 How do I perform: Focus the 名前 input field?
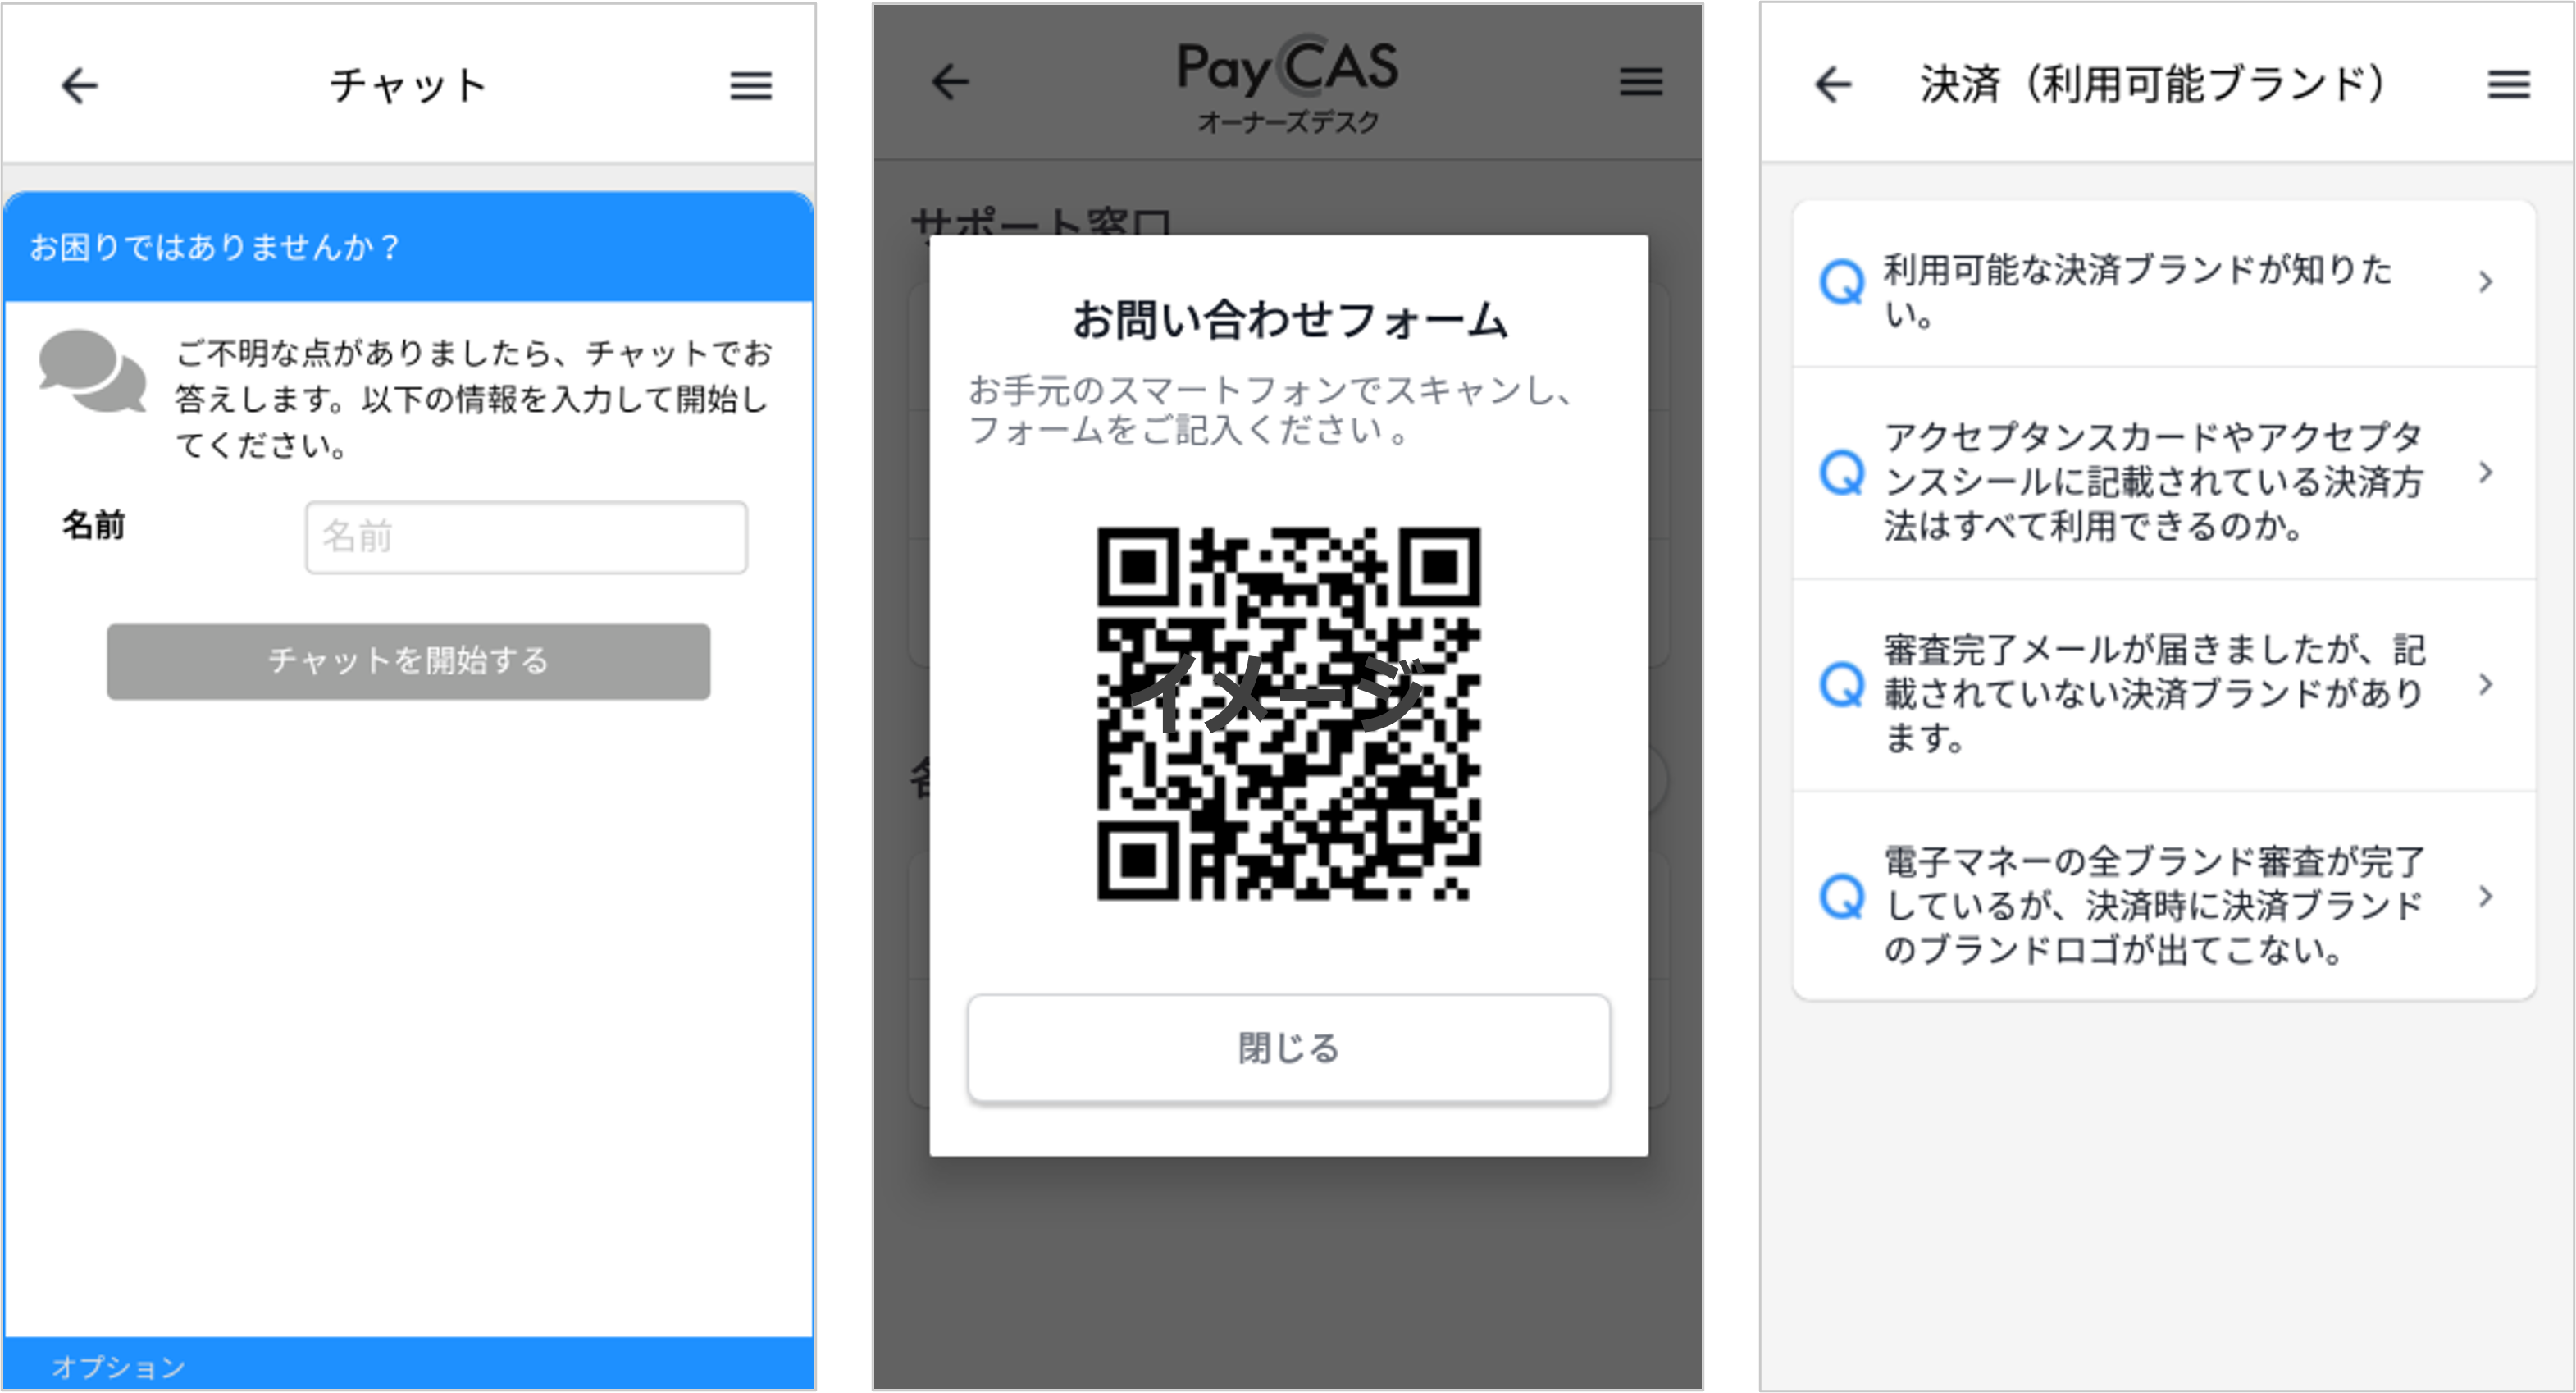[x=526, y=537]
